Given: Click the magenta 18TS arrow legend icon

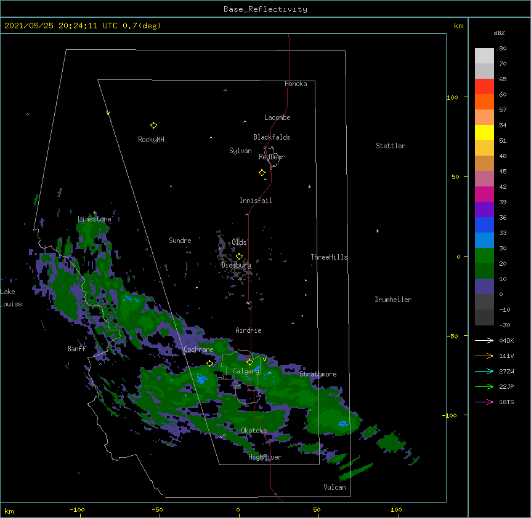Looking at the screenshot, I should coord(484,402).
